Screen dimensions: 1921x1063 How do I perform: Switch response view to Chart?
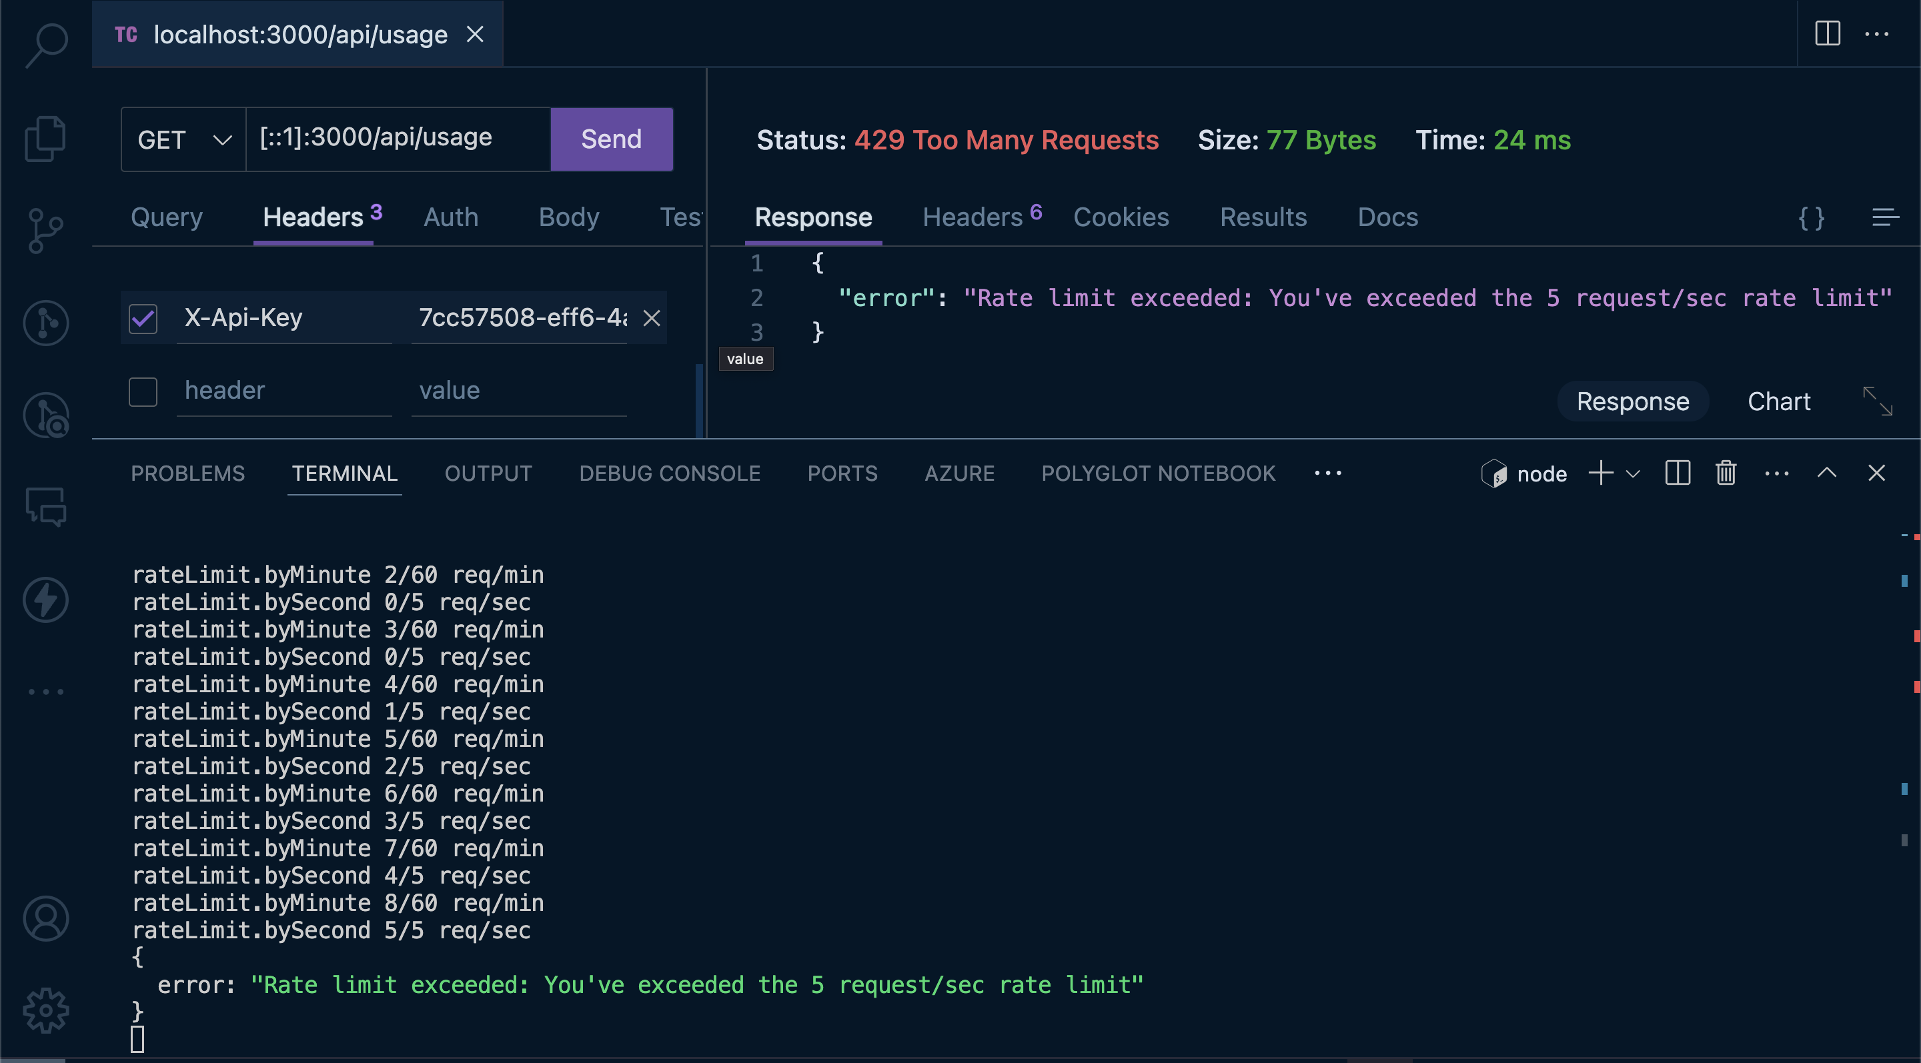(x=1780, y=401)
